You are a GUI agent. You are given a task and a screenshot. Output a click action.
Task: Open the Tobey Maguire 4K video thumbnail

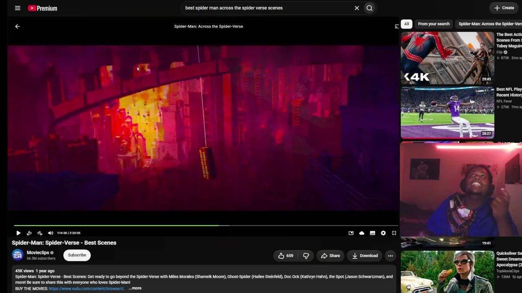click(x=447, y=58)
